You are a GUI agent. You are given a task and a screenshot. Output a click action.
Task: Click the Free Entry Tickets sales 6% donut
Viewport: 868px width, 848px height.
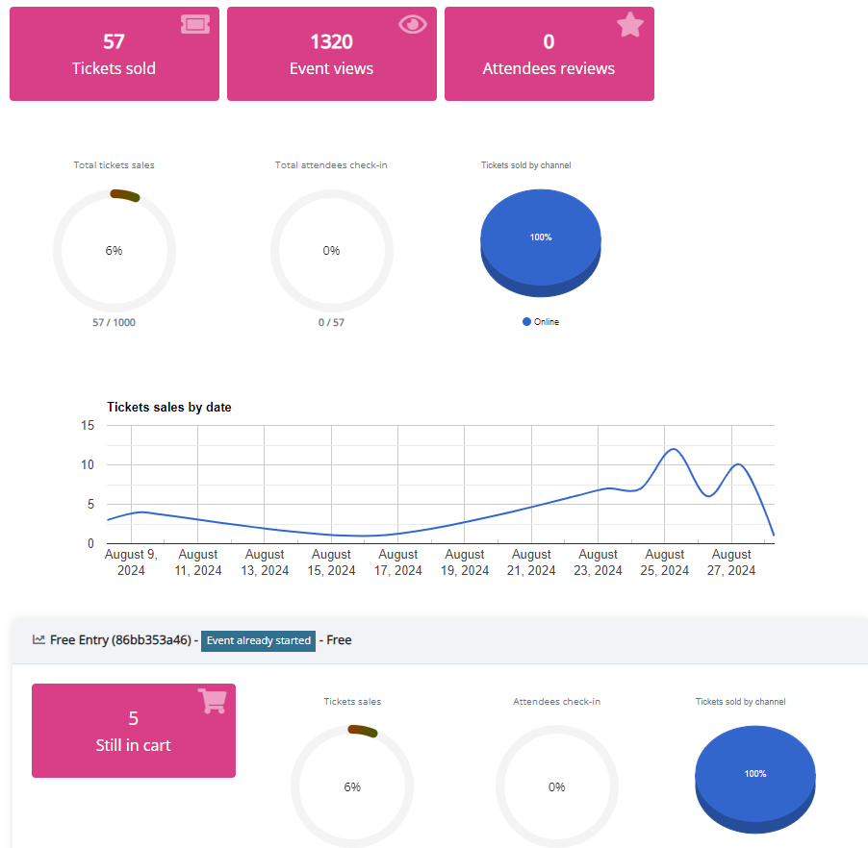pyautogui.click(x=352, y=786)
